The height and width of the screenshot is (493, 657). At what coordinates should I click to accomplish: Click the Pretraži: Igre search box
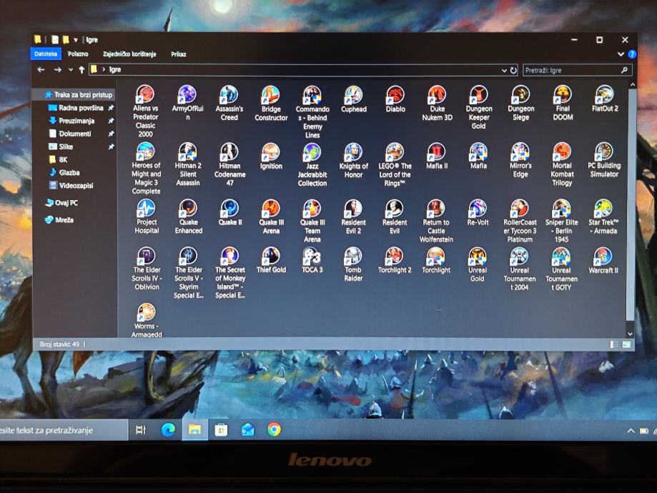point(576,70)
